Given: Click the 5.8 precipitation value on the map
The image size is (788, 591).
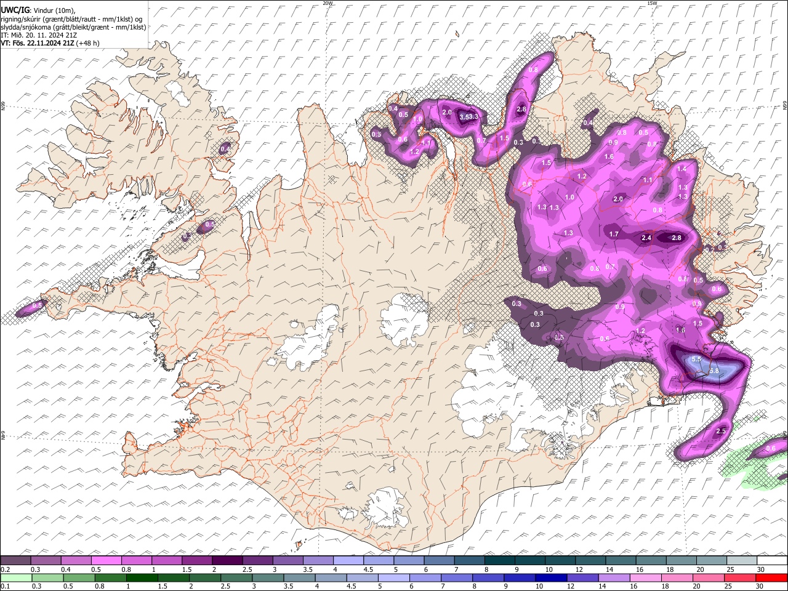Looking at the screenshot, I should [714, 371].
